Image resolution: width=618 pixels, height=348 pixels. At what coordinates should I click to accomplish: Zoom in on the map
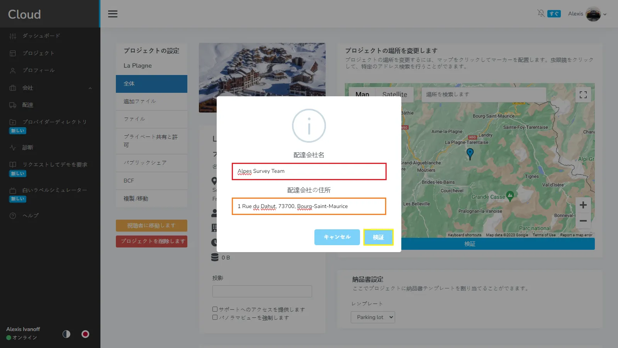pos(583,205)
